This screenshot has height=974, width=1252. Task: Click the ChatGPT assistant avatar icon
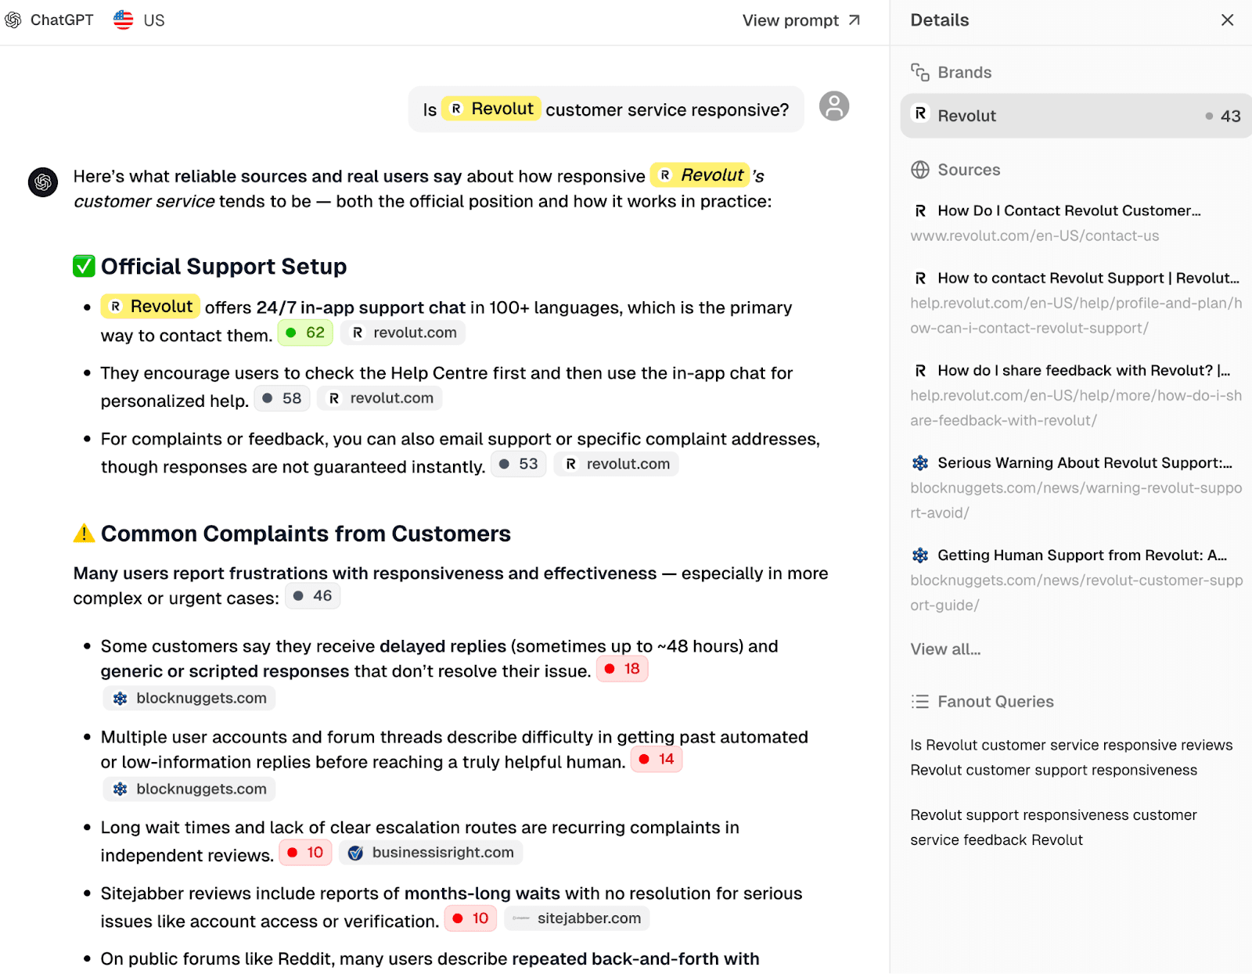(43, 182)
